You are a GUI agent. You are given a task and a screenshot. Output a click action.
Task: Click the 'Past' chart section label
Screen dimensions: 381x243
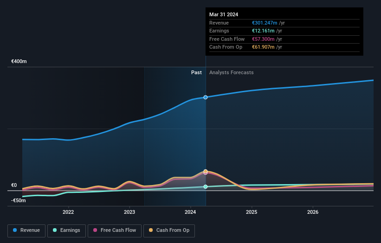click(x=196, y=73)
